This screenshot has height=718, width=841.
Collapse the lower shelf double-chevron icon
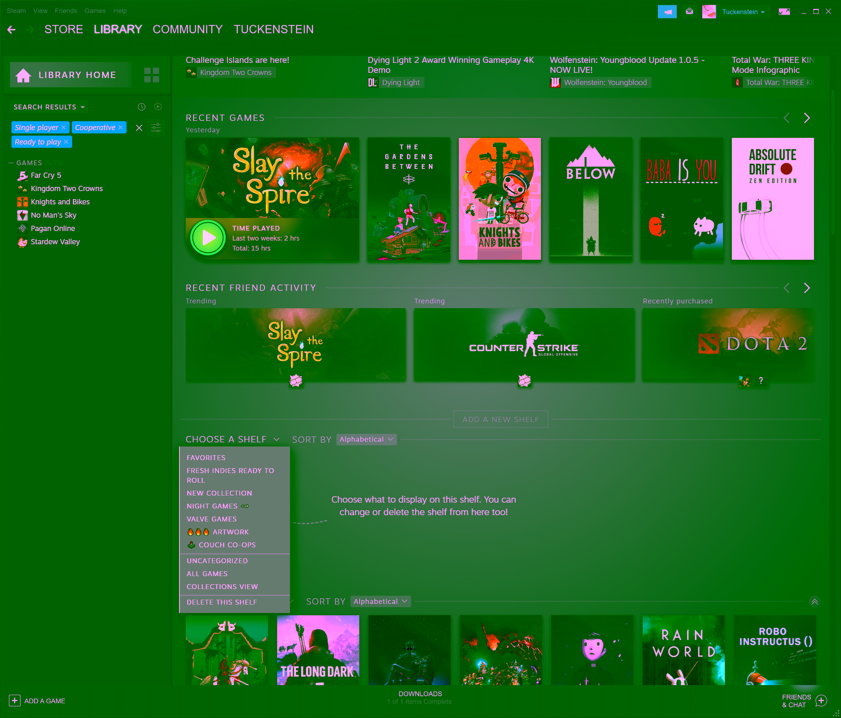(x=814, y=602)
